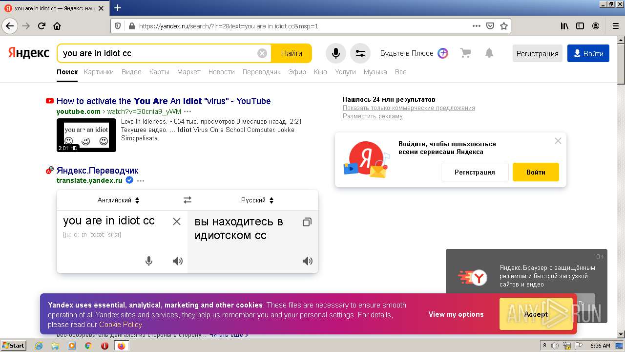Dictate text with translator microphone
The width and height of the screenshot is (625, 352).
(x=149, y=261)
